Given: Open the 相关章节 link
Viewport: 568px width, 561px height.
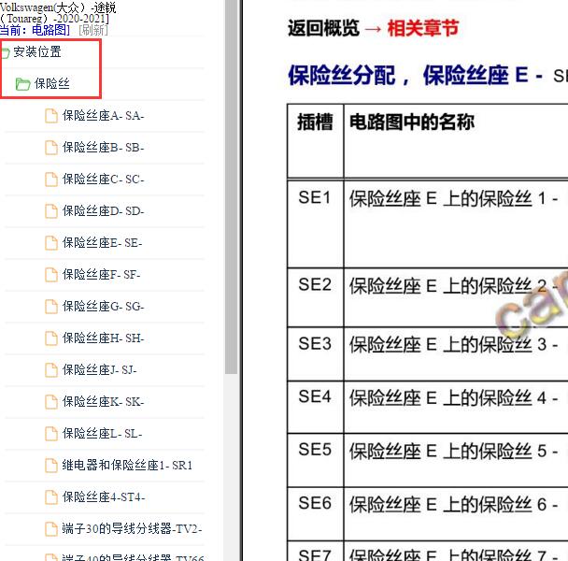Looking at the screenshot, I should 423,28.
